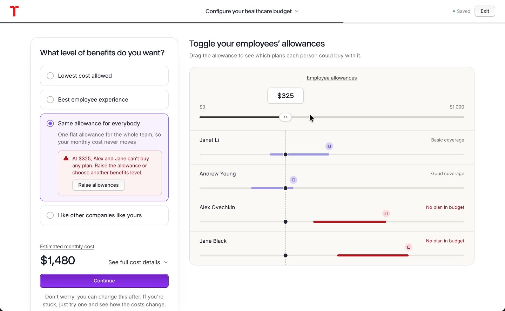Click the chevron beside full cost details
This screenshot has width=505, height=311.
point(166,262)
